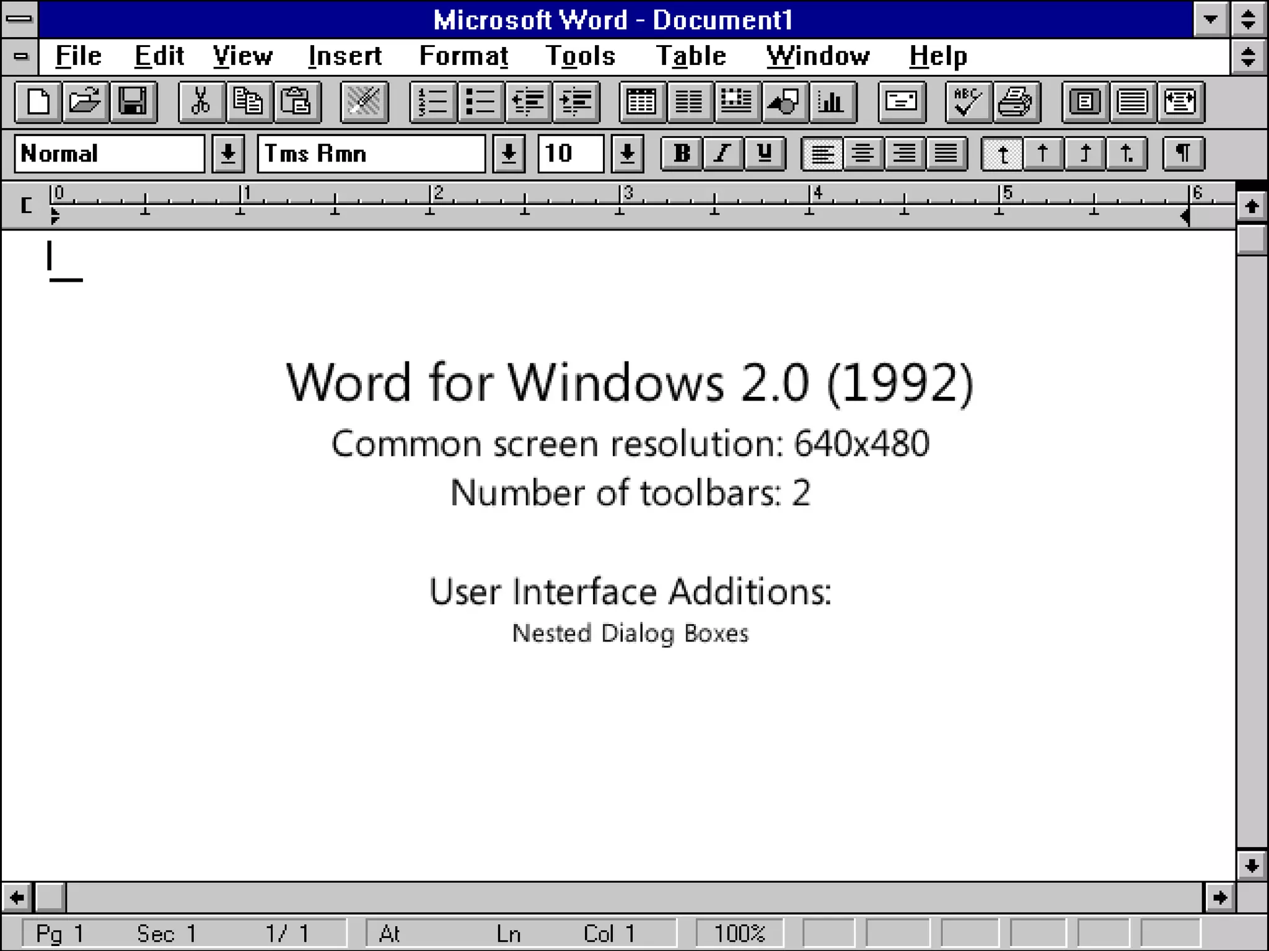Screen dimensions: 1269x951
Task: Expand the Tms Rmn font dropdown arrow
Action: click(509, 153)
